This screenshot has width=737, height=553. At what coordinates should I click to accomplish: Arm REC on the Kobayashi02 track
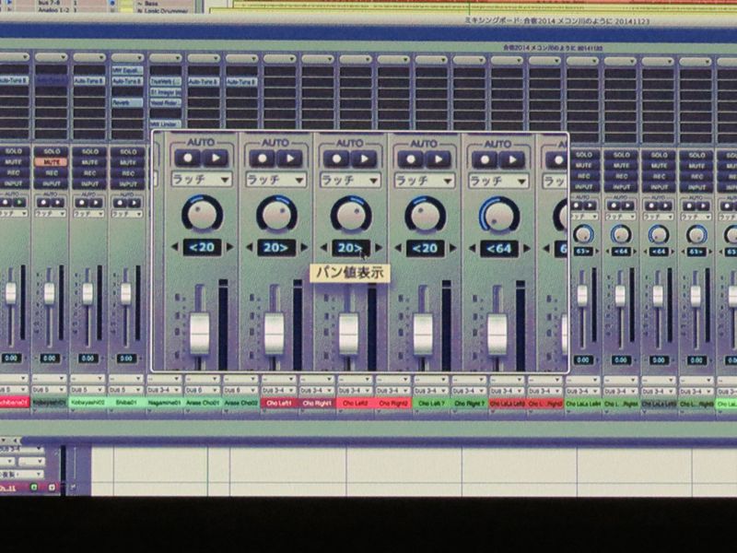[89, 173]
